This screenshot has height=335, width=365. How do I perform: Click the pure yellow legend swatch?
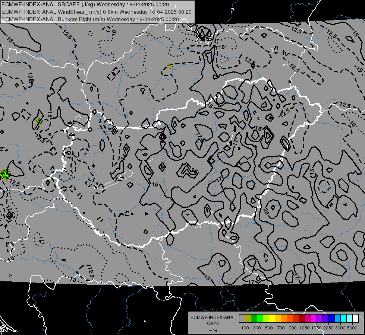272,319
